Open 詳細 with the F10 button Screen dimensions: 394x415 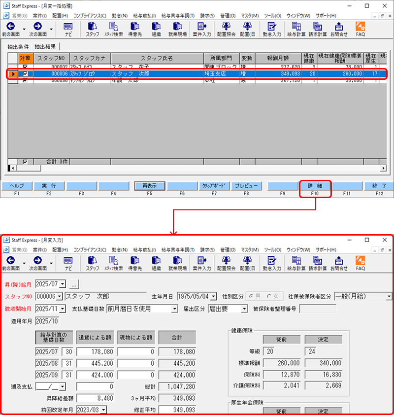[x=315, y=186]
